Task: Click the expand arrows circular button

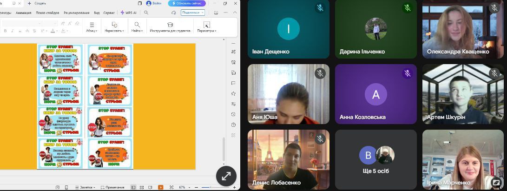Action: click(226, 176)
